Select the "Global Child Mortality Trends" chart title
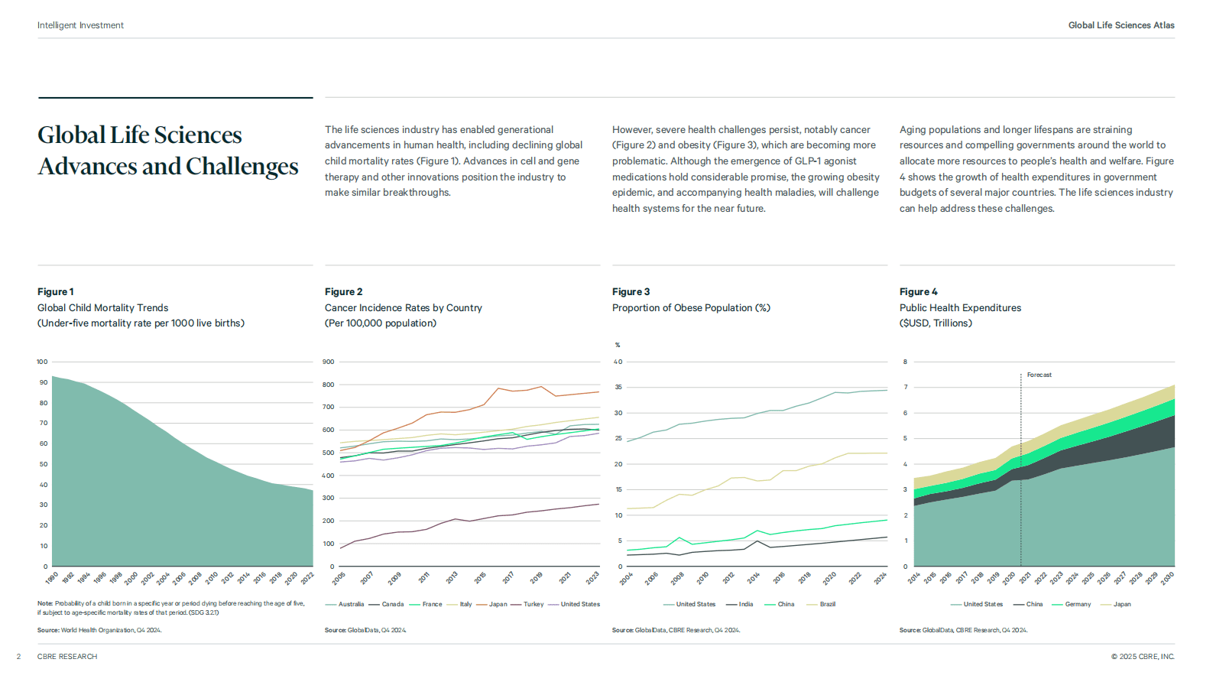1213x682 pixels. coord(103,308)
